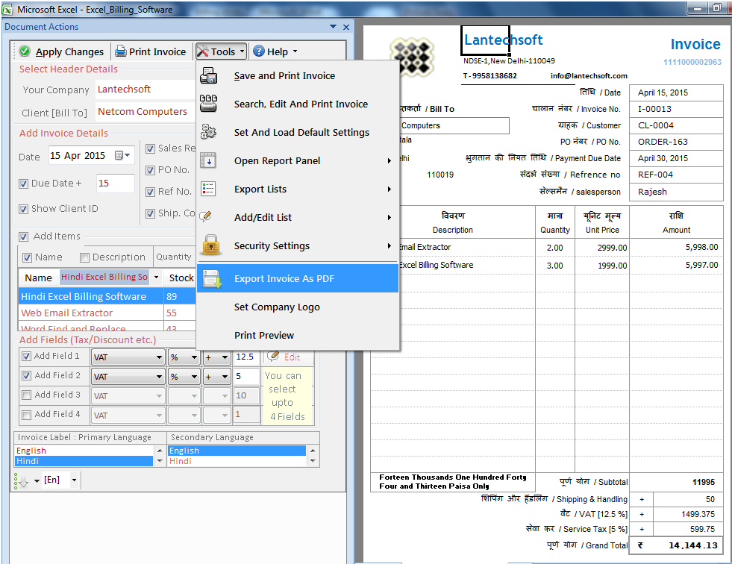Screen dimensions: 732x564
Task: Click the language bar keyboard icon
Action: click(x=22, y=481)
